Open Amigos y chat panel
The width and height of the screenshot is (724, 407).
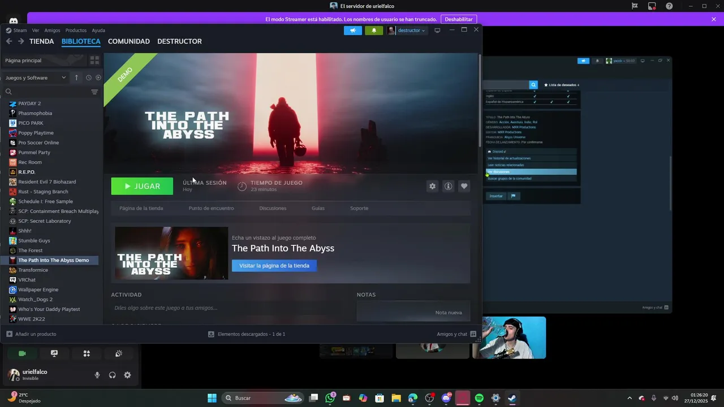pos(456,334)
